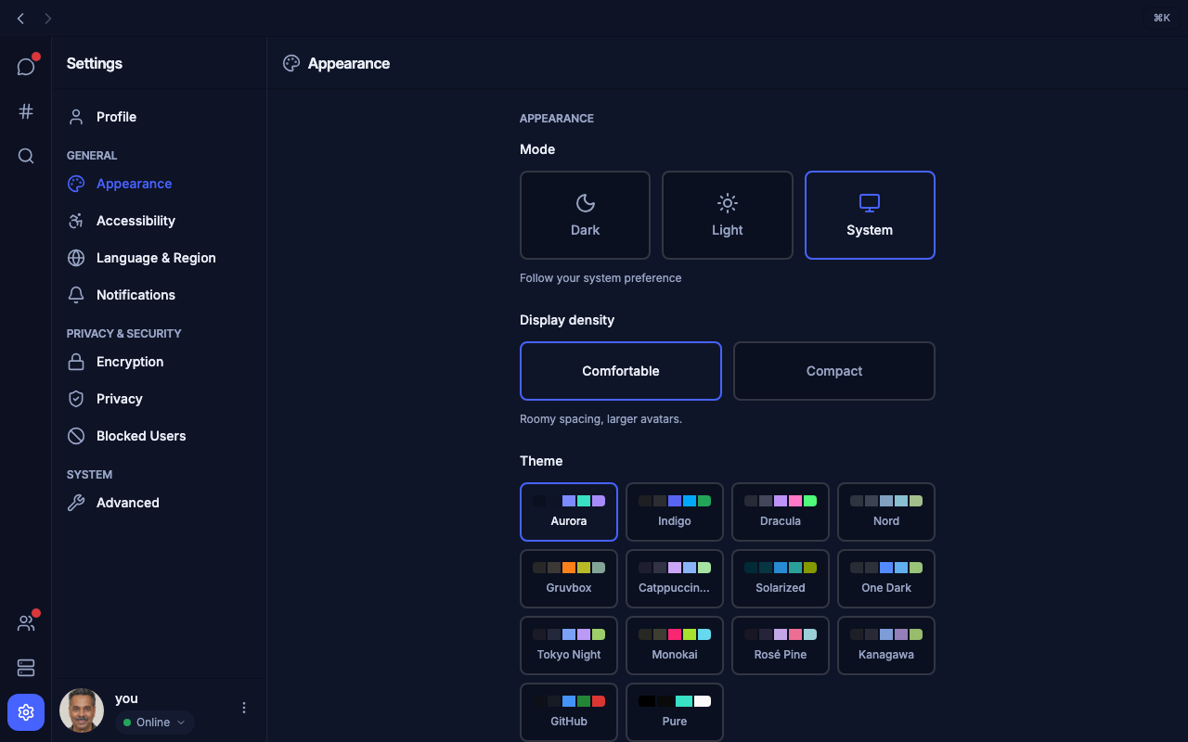This screenshot has height=742, width=1188.
Task: Choose Compact display density
Action: (834, 371)
